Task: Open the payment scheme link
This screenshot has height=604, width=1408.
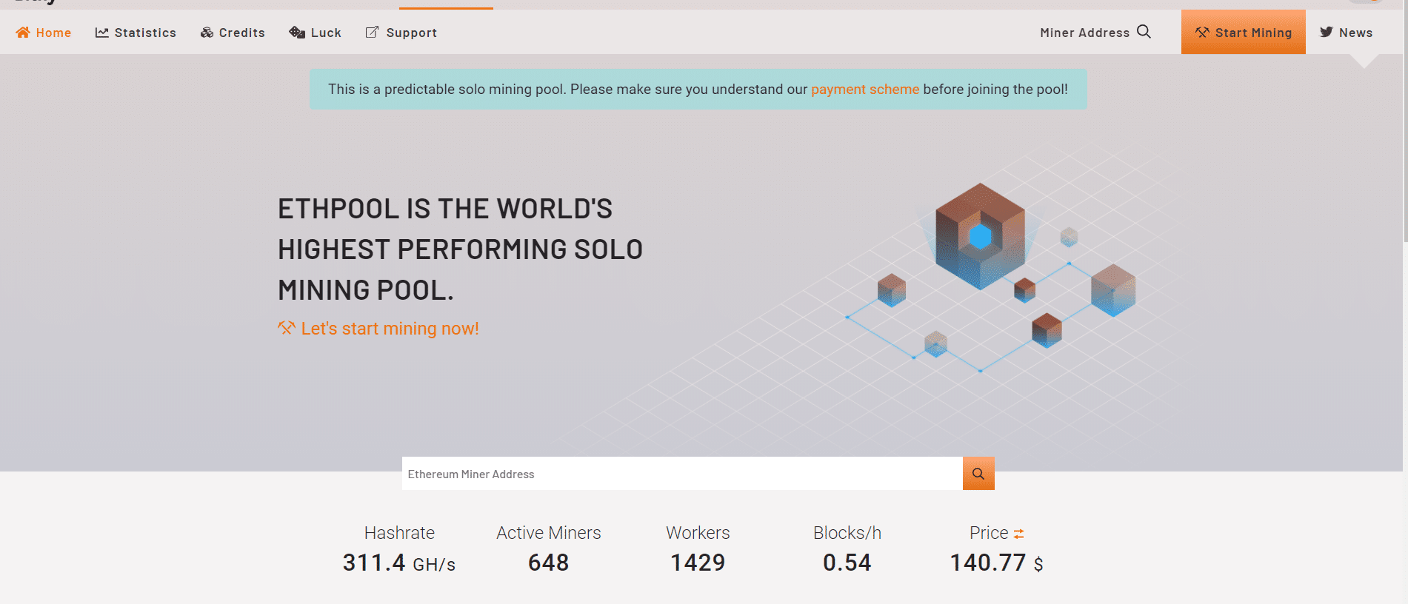Action: [x=865, y=90]
